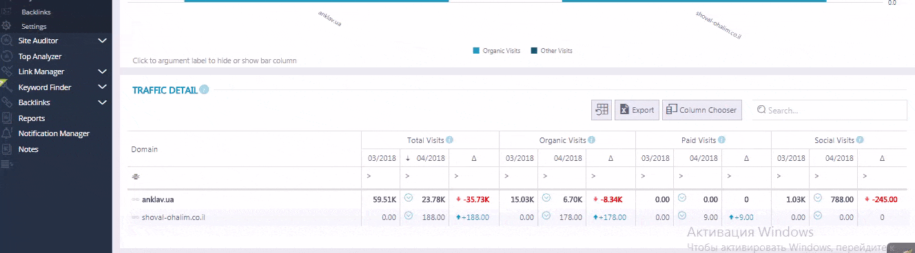Screen dimensions: 915x253
Task: Open the Column Chooser button
Action: click(702, 109)
